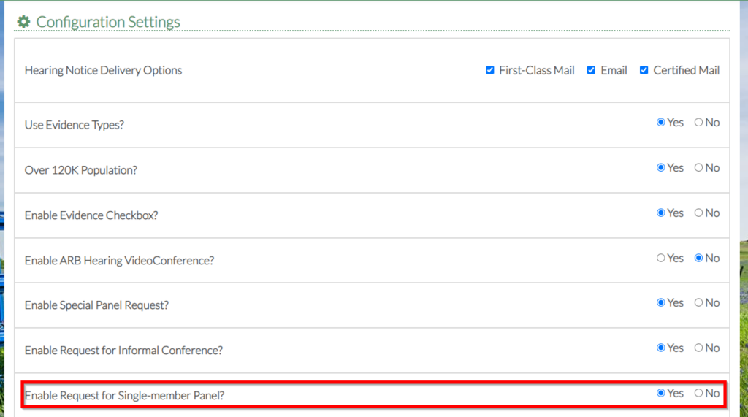Image resolution: width=748 pixels, height=417 pixels.
Task: Click the Configuration Settings heading text
Action: tap(108, 22)
